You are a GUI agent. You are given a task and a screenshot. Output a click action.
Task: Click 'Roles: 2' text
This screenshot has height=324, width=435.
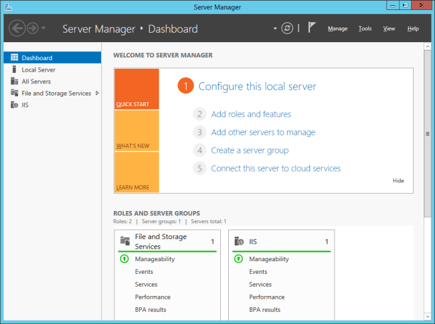click(122, 221)
